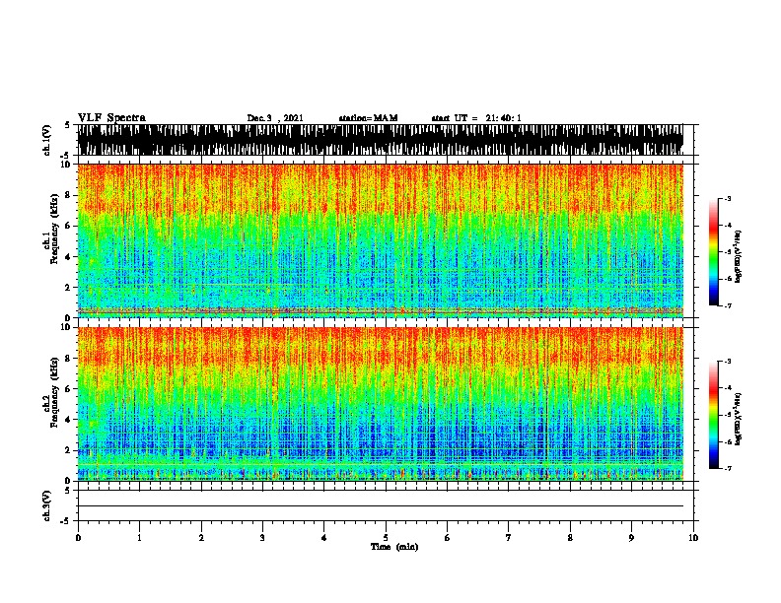Click the time axis tick label "7"
Screen dimensions: 781x603
(x=509, y=538)
